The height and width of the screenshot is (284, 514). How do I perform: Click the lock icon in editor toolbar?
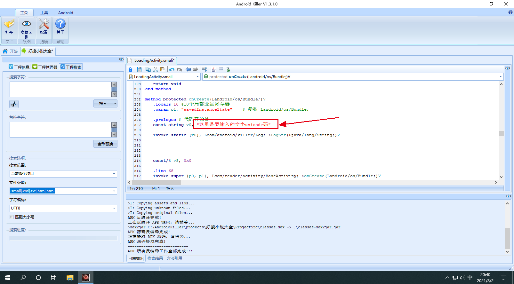(x=130, y=69)
